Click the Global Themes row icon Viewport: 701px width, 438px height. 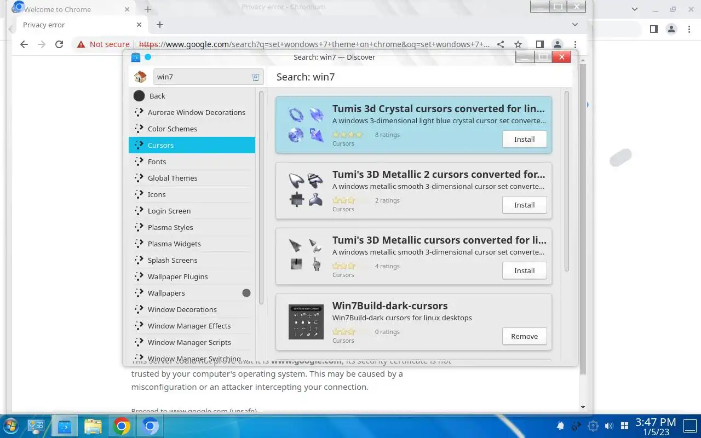click(139, 178)
